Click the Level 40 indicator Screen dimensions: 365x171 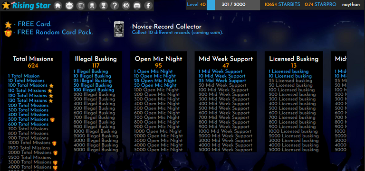[x=196, y=5]
